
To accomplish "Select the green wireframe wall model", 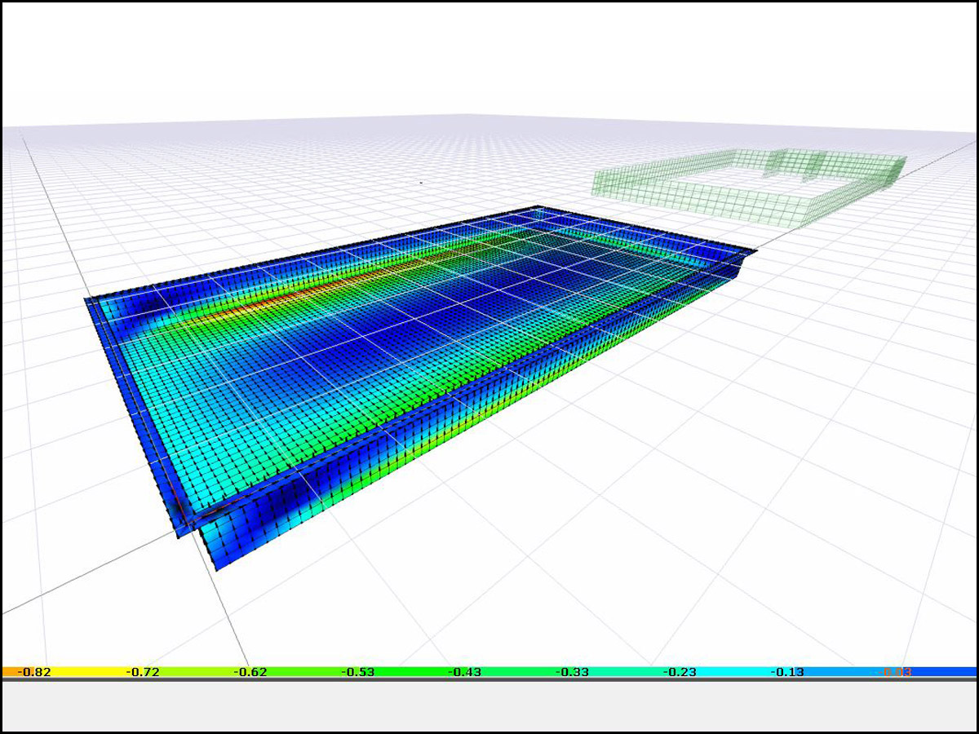I will tap(749, 188).
